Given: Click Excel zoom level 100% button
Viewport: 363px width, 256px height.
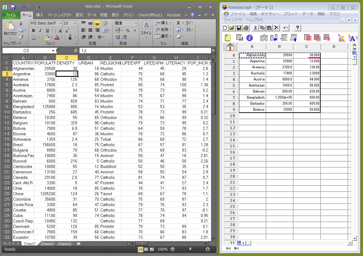Looking at the screenshot, I should click(x=163, y=249).
